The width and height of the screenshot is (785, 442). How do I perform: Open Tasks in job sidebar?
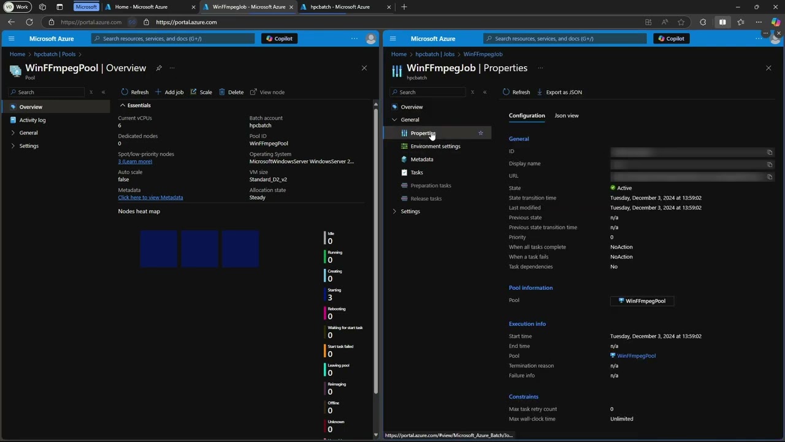click(417, 173)
